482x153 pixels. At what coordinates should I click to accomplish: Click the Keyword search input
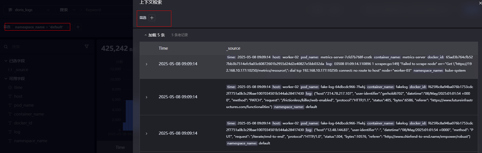coord(106,10)
